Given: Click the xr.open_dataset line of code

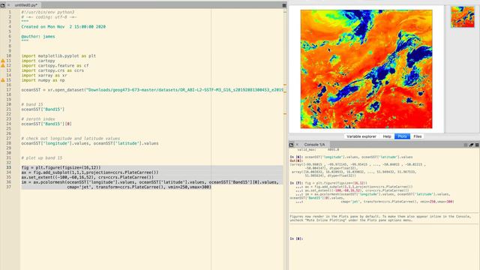Looking at the screenshot, I should point(152,90).
